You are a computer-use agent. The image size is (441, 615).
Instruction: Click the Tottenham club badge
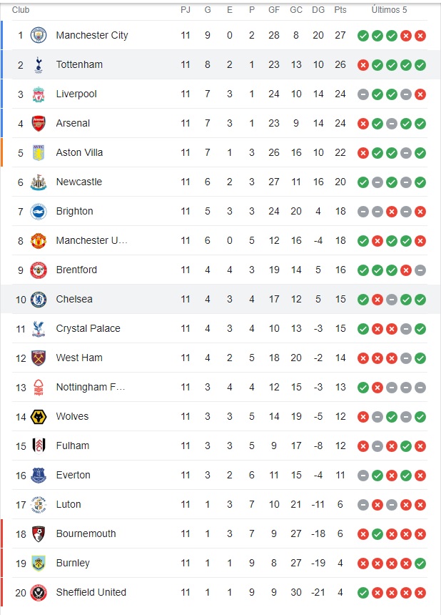click(x=39, y=64)
